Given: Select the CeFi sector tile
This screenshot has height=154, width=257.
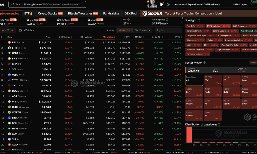Looking at the screenshot, I should tap(194, 92).
